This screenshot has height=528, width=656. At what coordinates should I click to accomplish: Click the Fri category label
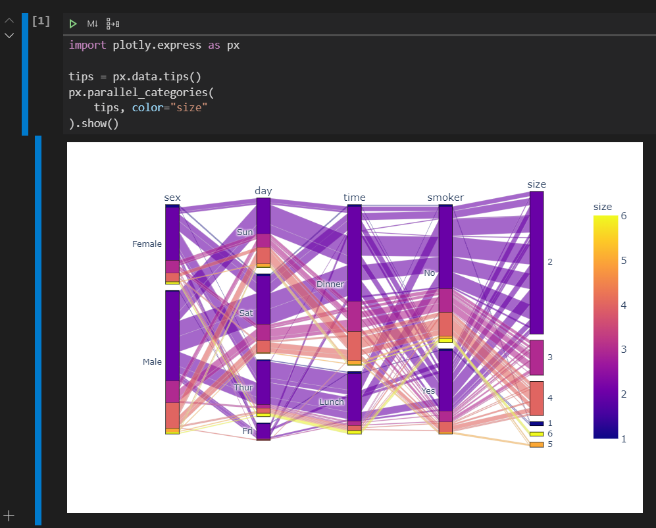[247, 431]
